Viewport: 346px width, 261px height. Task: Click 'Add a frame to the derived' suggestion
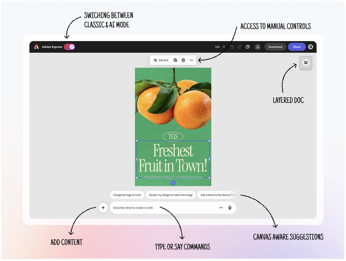tap(217, 195)
